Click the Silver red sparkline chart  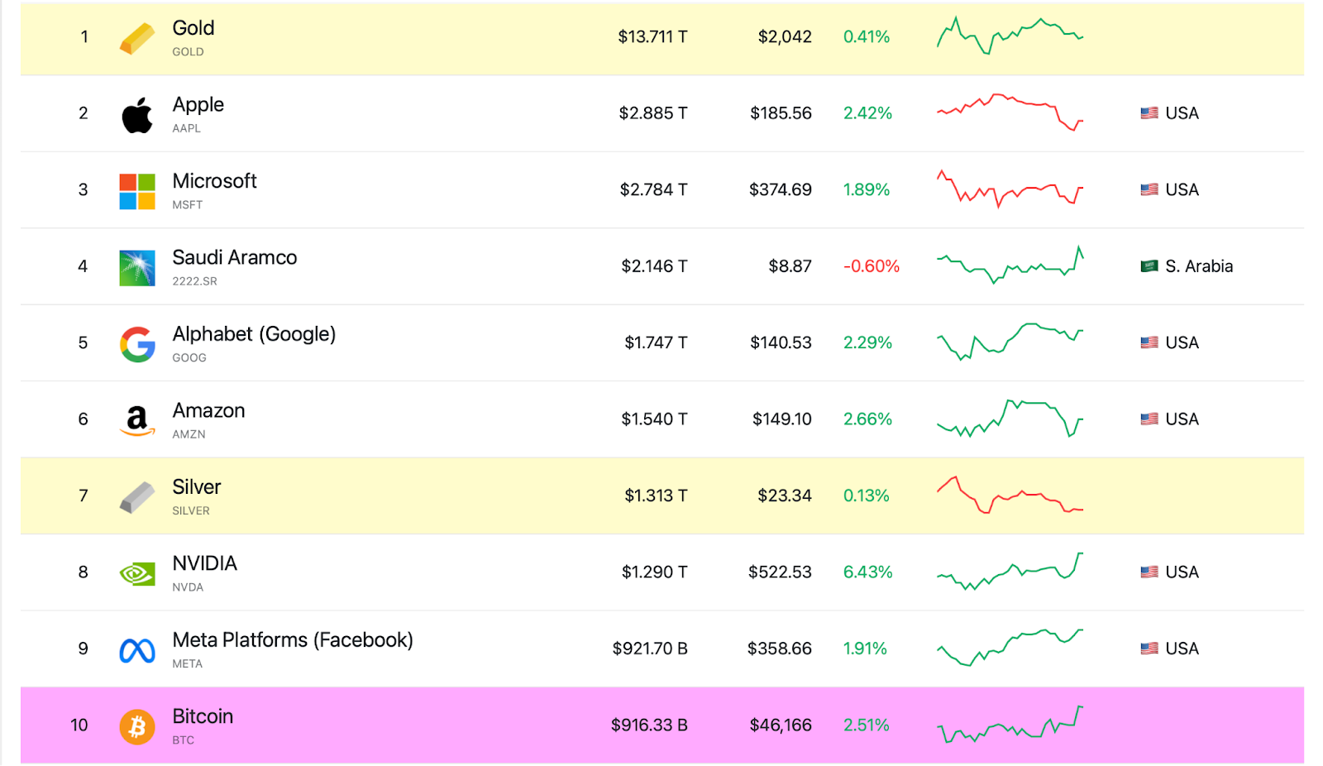tap(1010, 495)
